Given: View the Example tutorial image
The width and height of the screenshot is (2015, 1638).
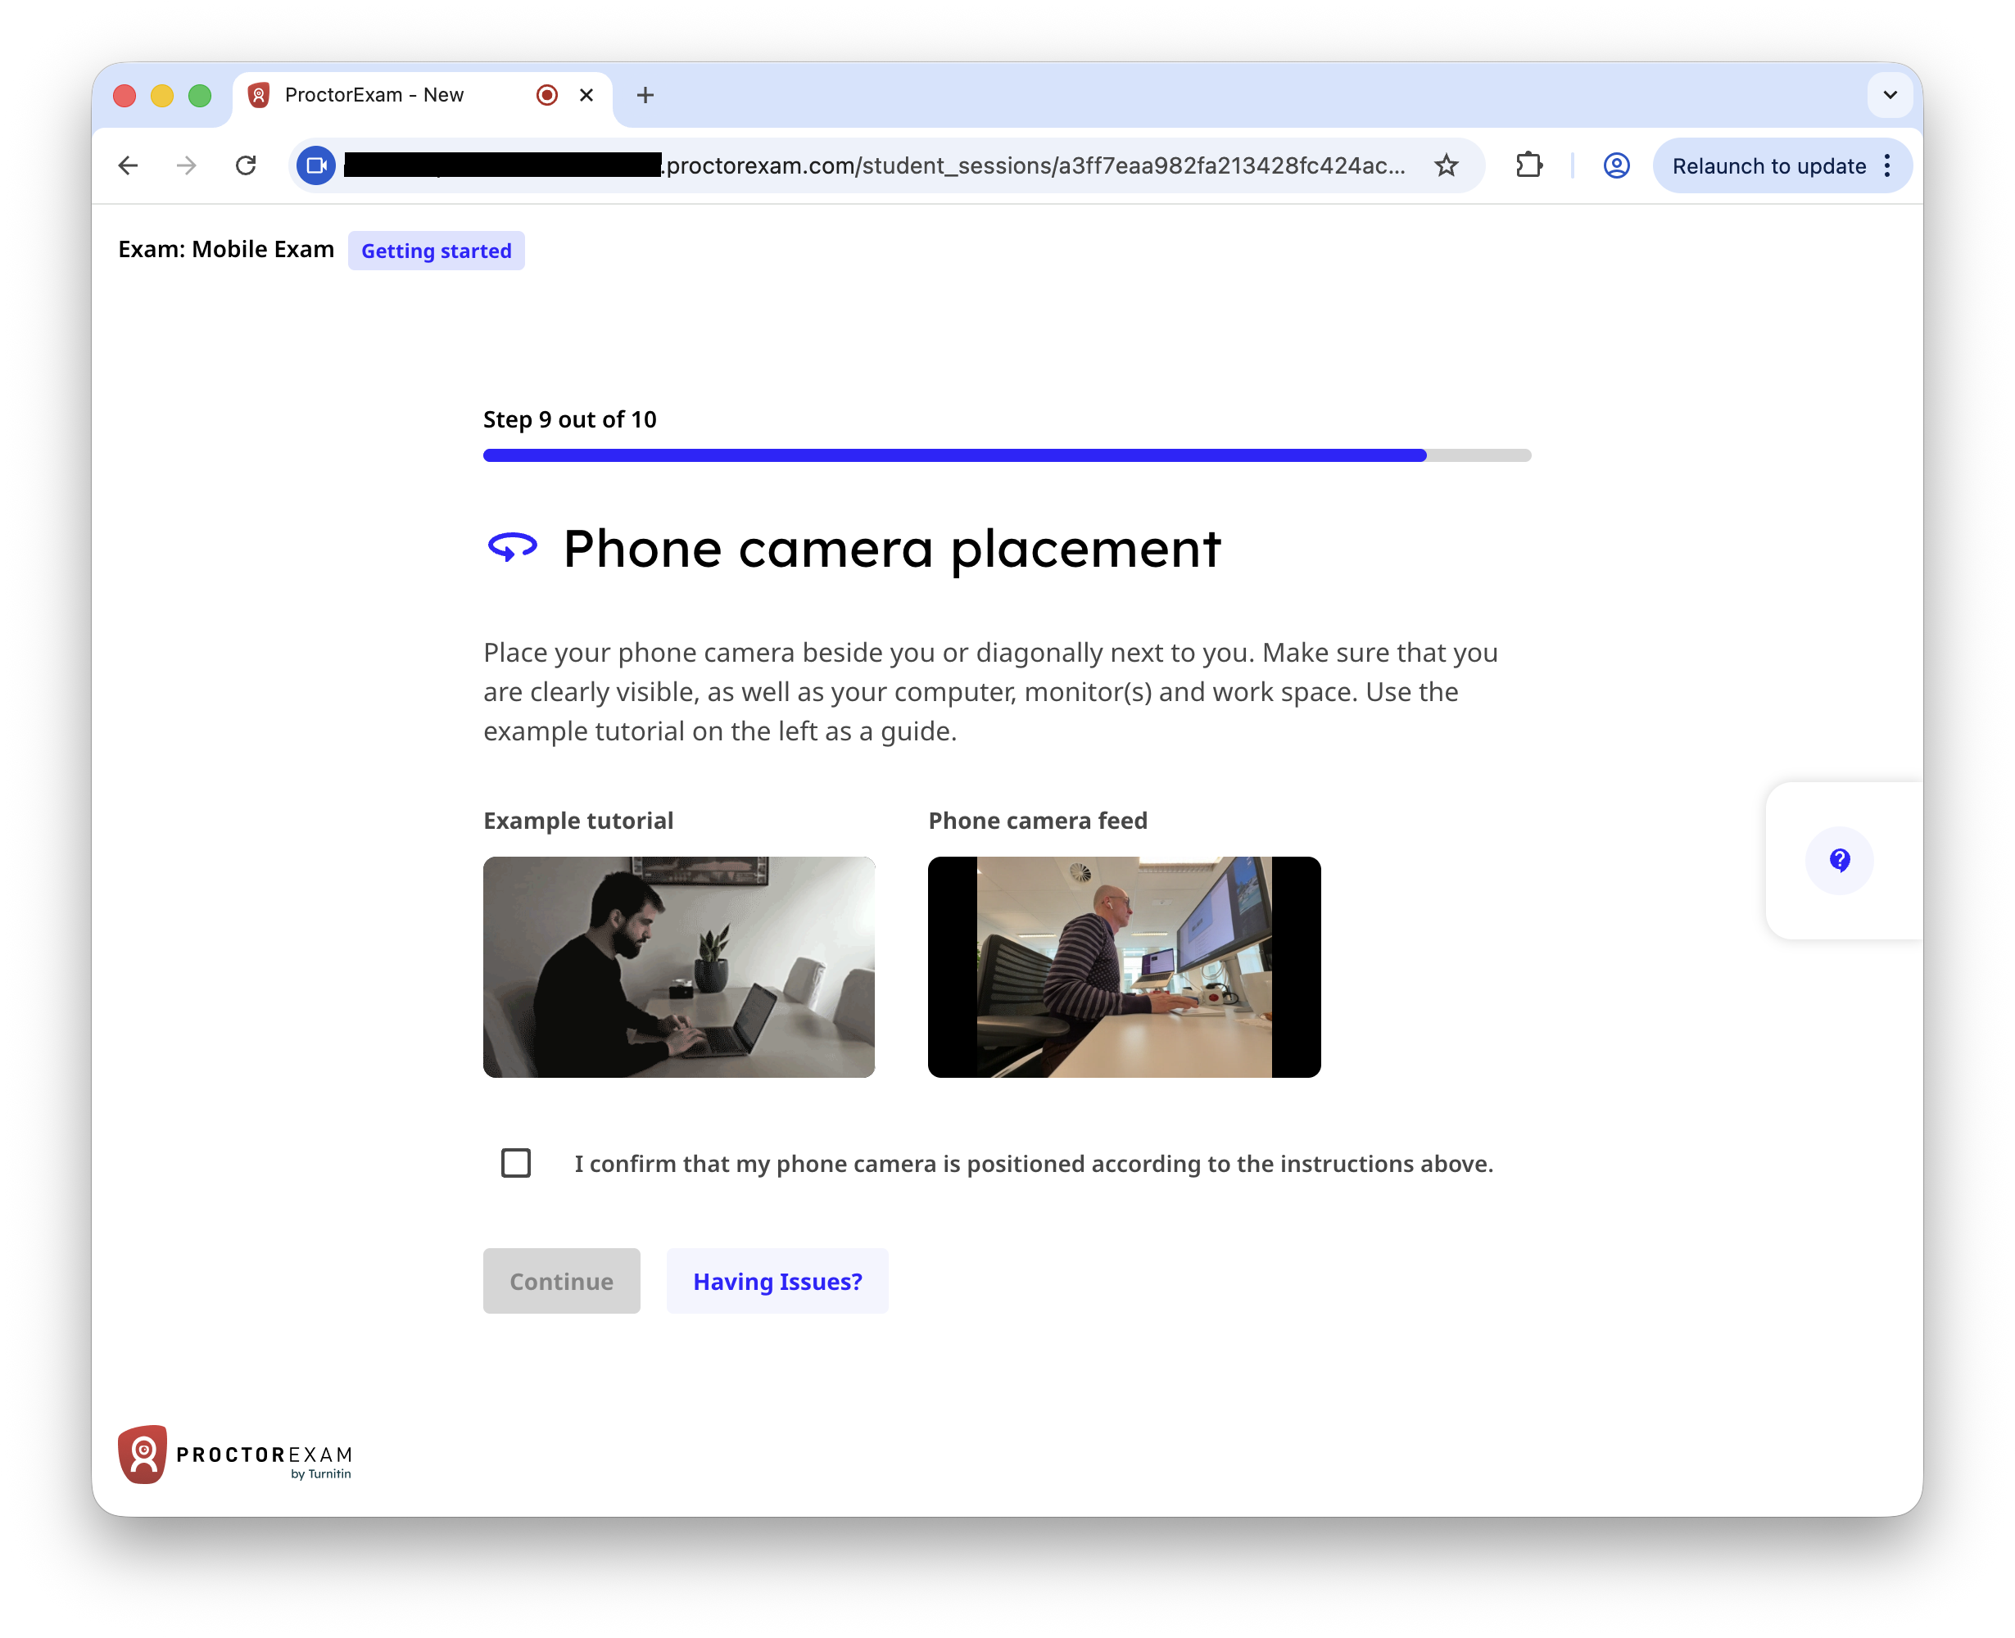Looking at the screenshot, I should pos(678,966).
